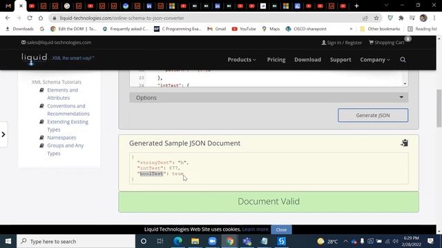442x248 pixels.
Task: Close the cookie notice
Action: (281, 229)
